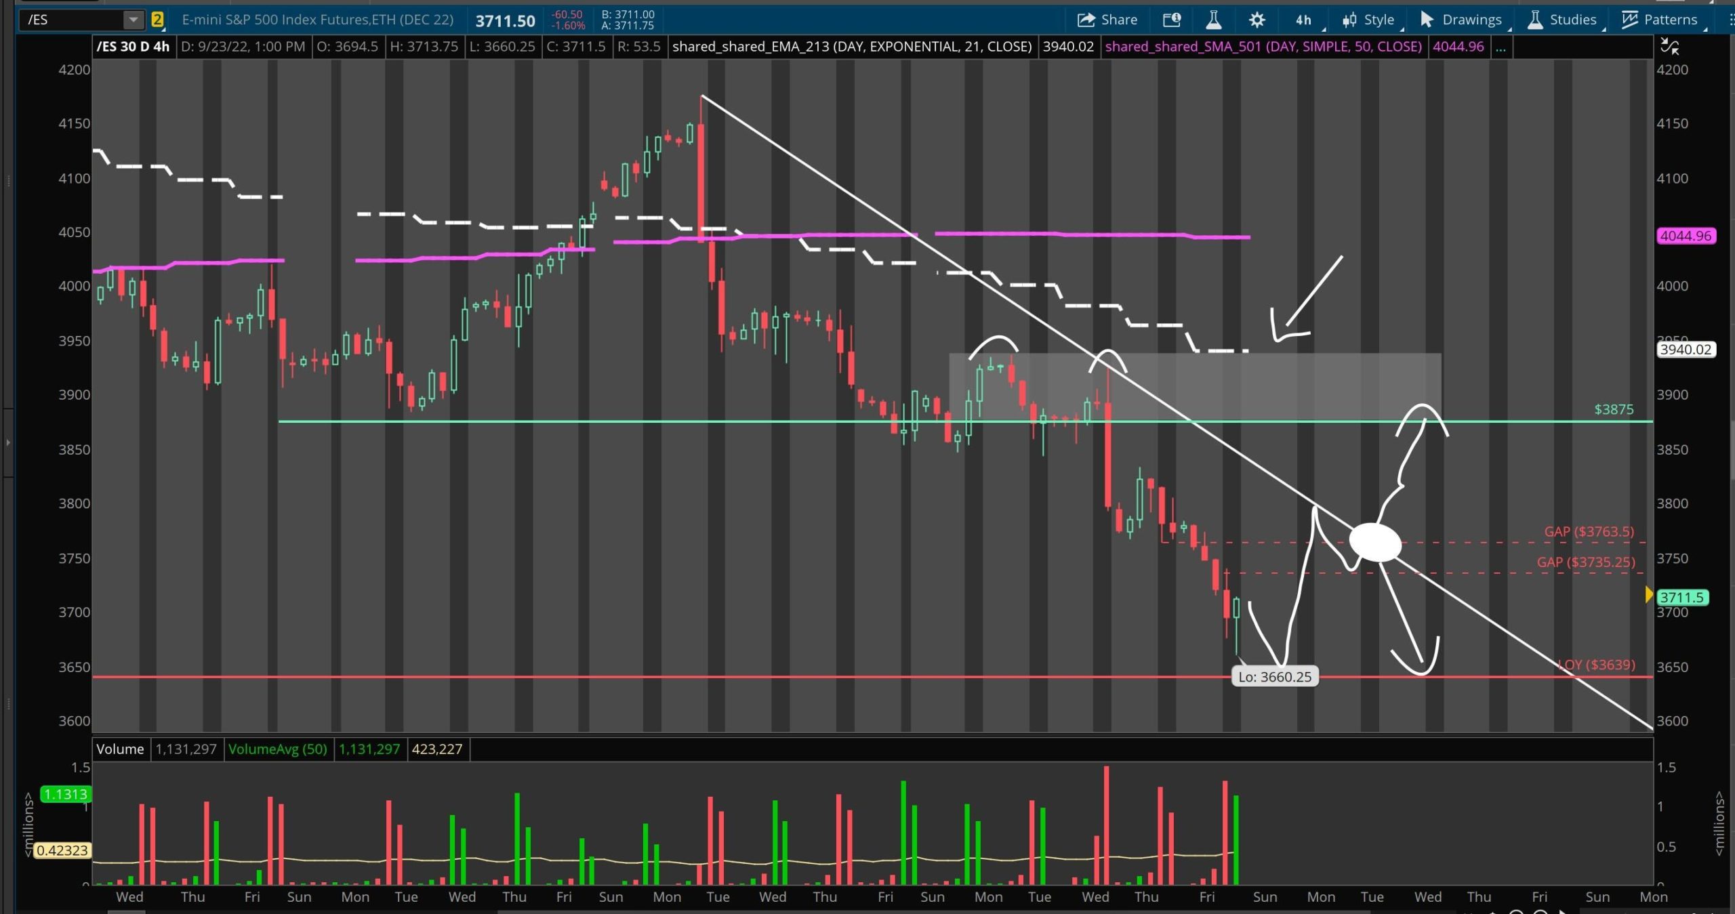1735x914 pixels.
Task: Click the crossing-arrows icon above the price axis
Action: [x=1670, y=46]
